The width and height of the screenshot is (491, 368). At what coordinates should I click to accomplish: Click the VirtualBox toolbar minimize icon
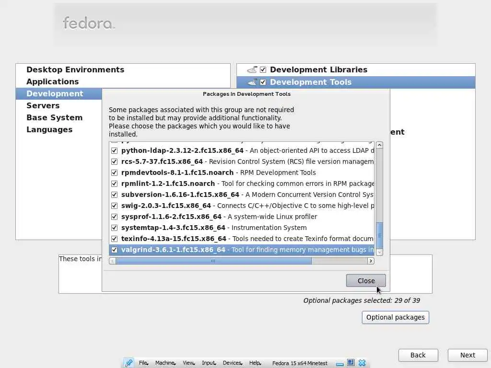coord(340,364)
